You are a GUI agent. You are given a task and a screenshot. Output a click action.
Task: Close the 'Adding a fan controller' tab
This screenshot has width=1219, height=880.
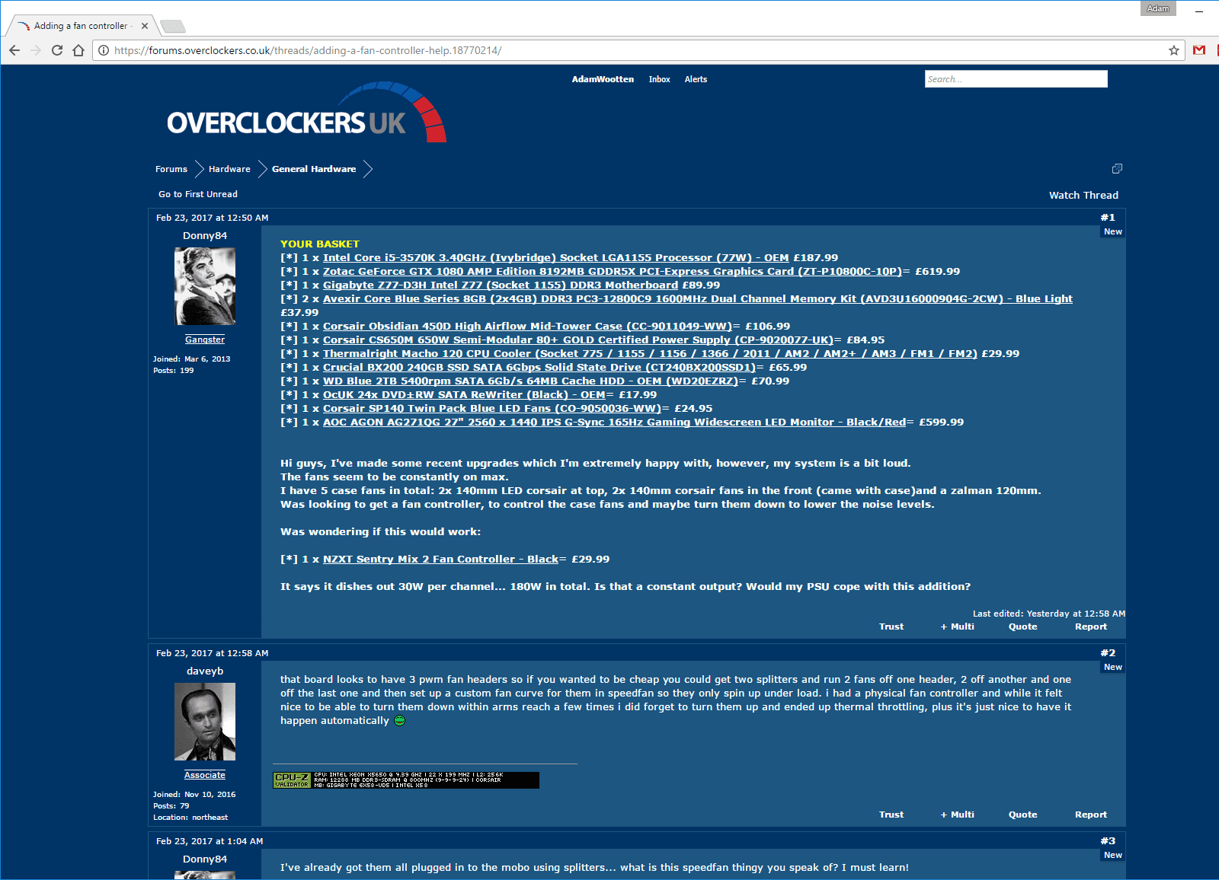tap(145, 26)
